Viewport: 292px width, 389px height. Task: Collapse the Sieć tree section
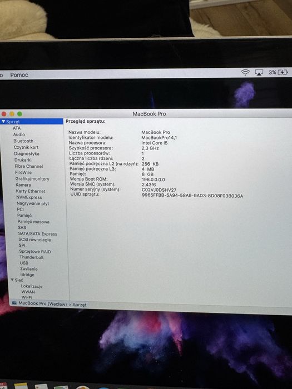click(12, 280)
